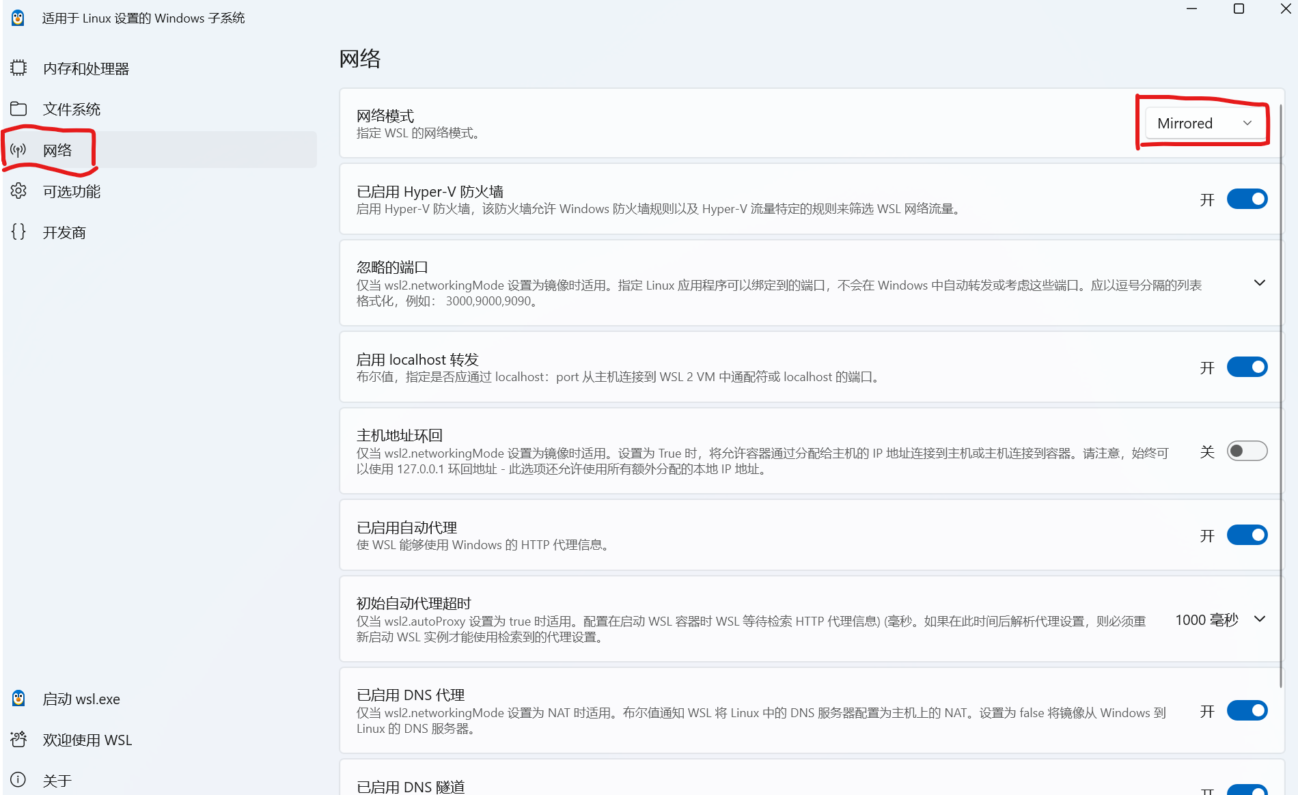Click the 初始自动代理超时 title
This screenshot has width=1298, height=795.
click(x=414, y=604)
